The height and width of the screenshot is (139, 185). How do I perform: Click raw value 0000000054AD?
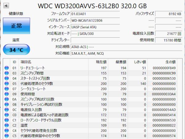pos(164,110)
